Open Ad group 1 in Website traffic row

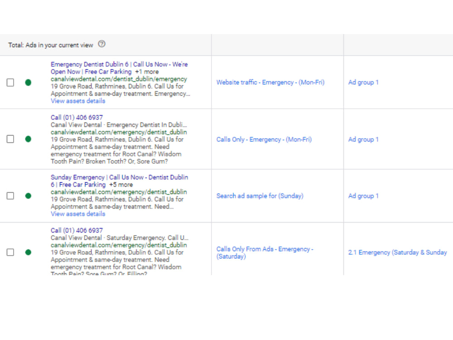tap(363, 83)
